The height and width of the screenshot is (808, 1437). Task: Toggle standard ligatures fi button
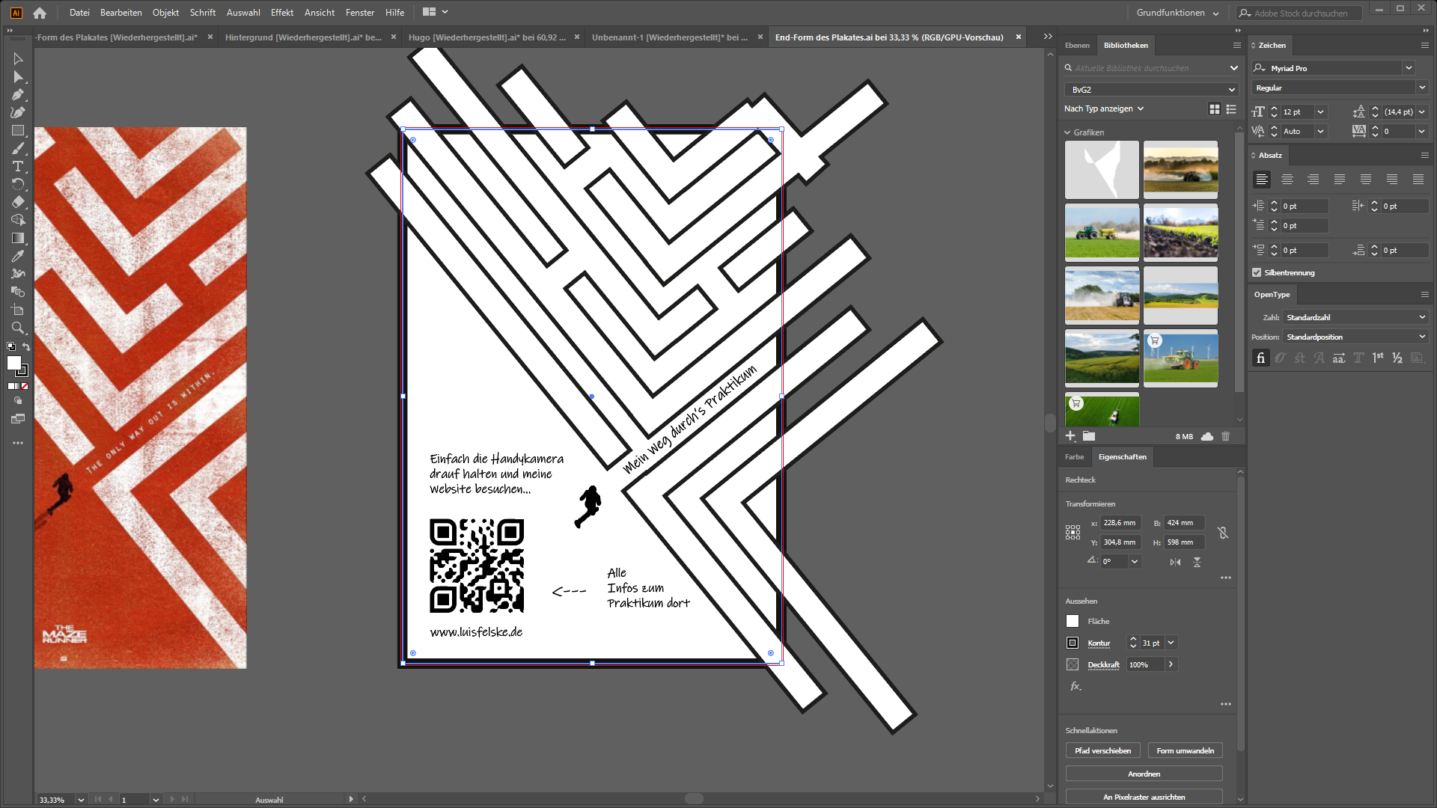pos(1260,358)
